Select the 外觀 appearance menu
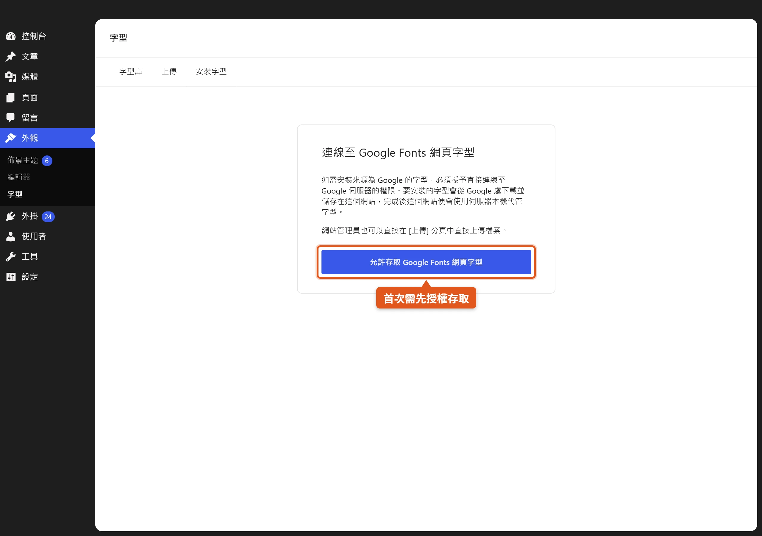 coord(47,138)
